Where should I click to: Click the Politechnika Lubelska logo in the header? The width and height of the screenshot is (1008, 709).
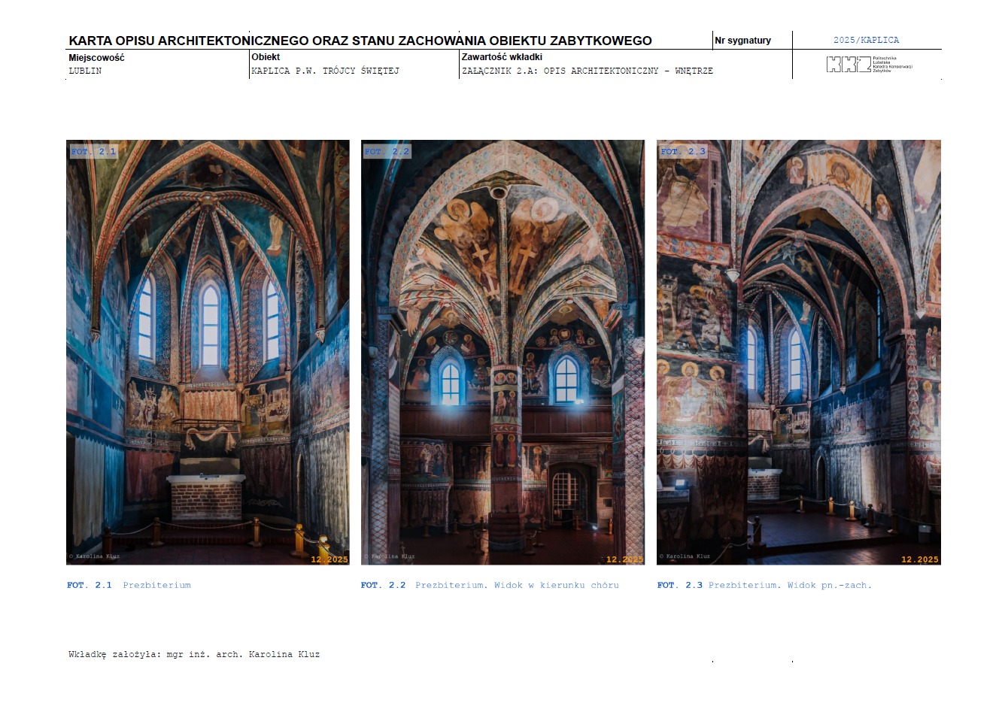(869, 65)
